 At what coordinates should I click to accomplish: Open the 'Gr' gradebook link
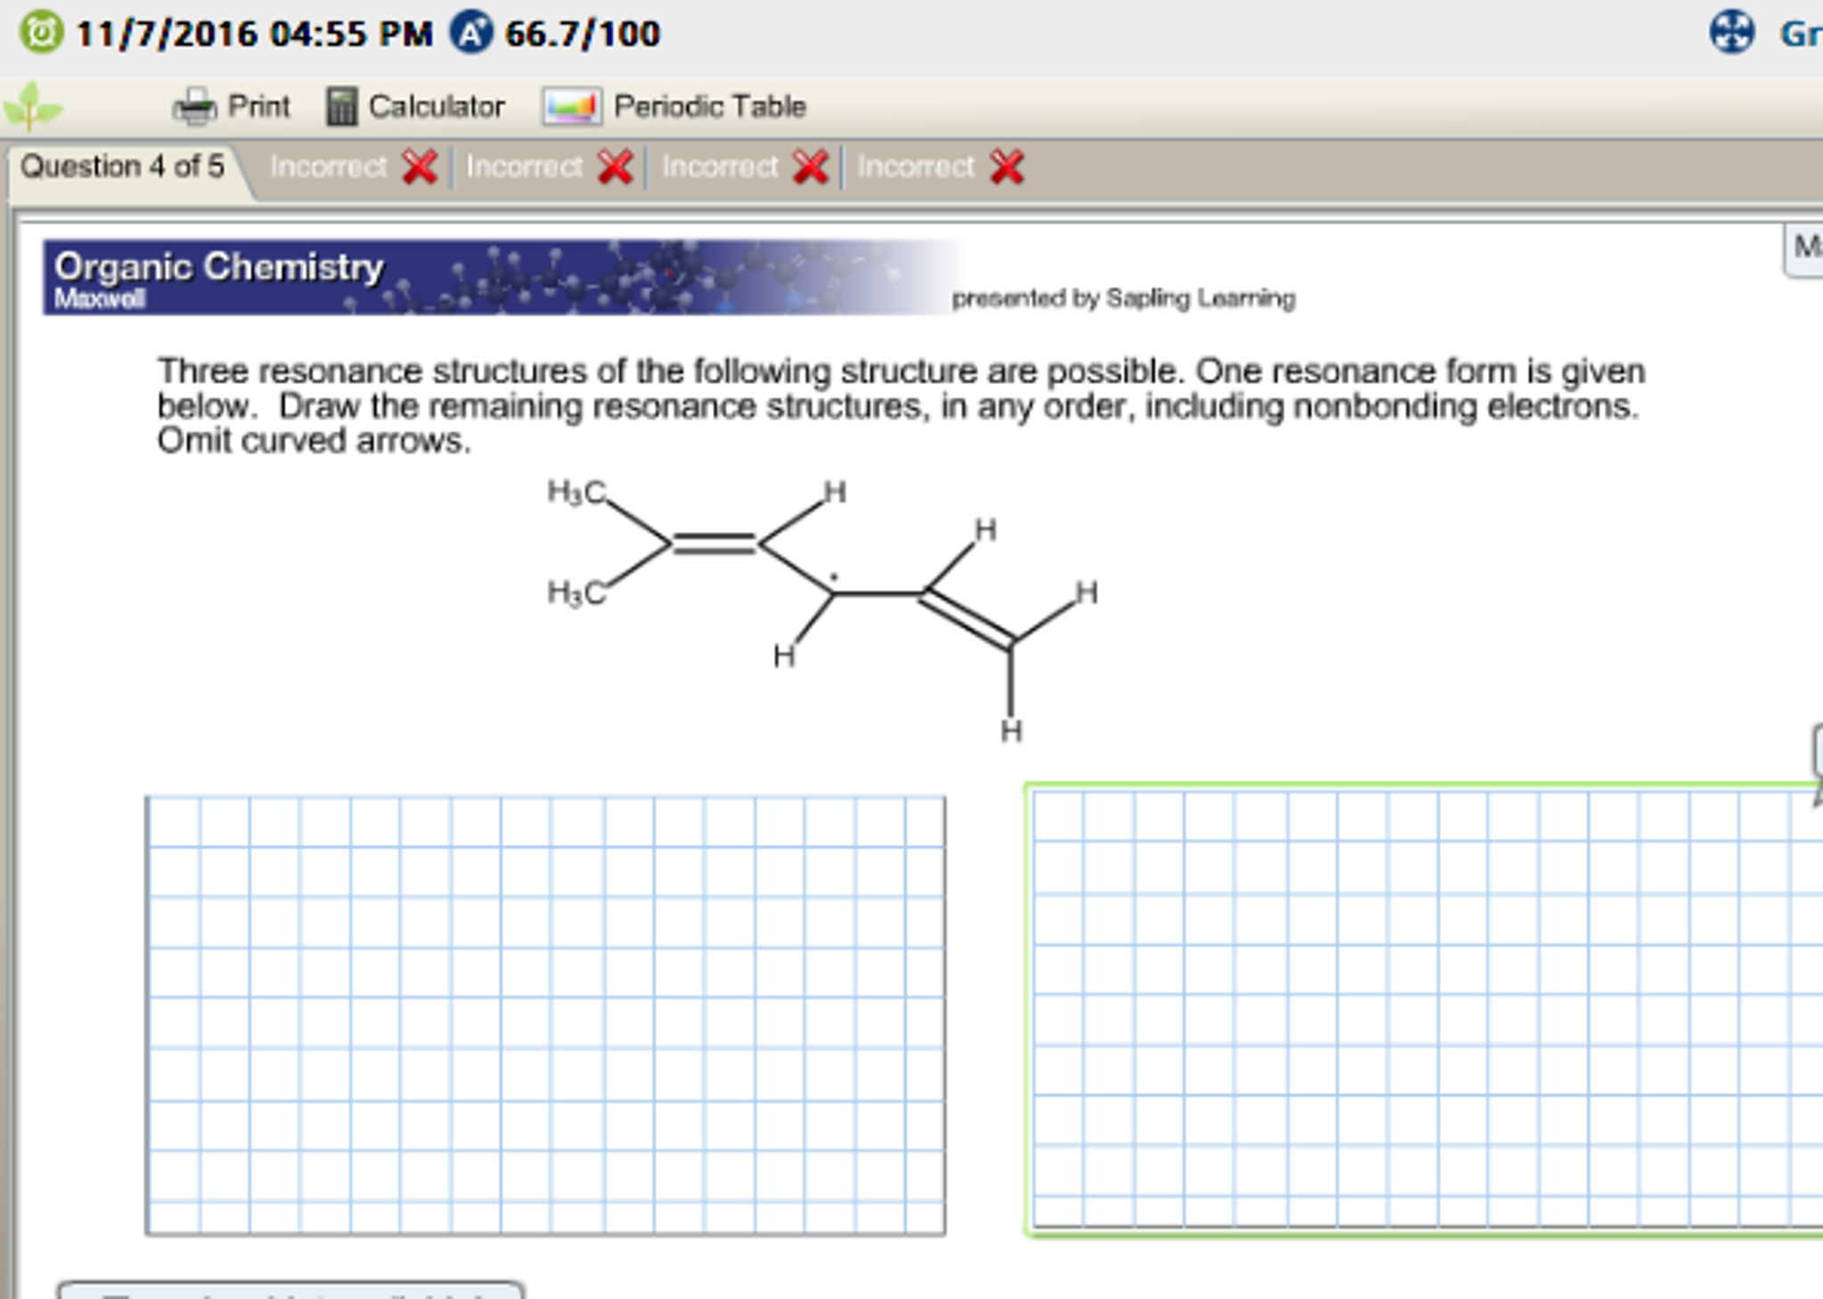(1807, 34)
